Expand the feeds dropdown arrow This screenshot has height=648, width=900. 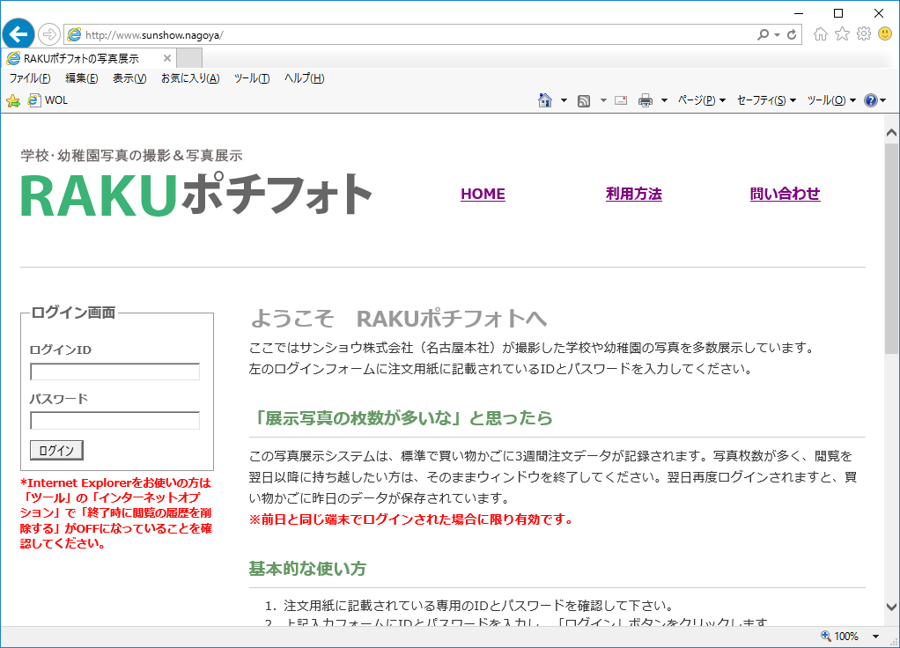click(x=603, y=100)
